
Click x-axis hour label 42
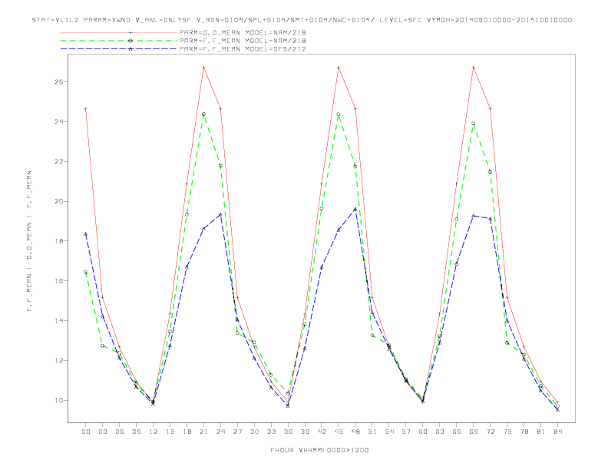click(x=322, y=432)
